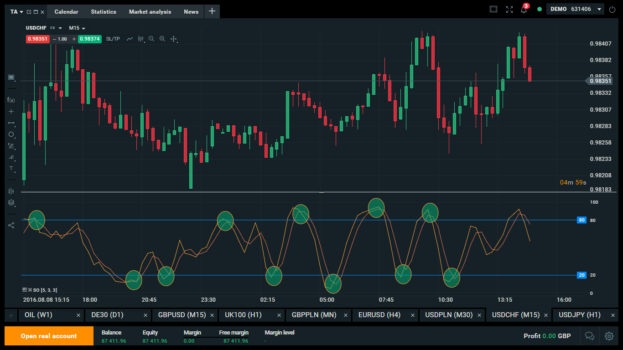
Task: Switch to the Market analysis tab
Action: 150,12
